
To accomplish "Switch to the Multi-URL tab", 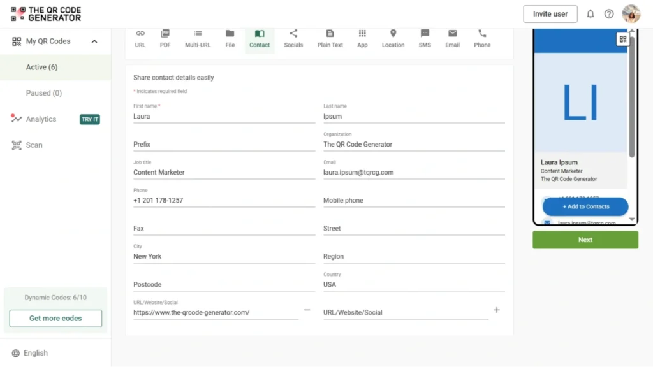I will [x=198, y=39].
